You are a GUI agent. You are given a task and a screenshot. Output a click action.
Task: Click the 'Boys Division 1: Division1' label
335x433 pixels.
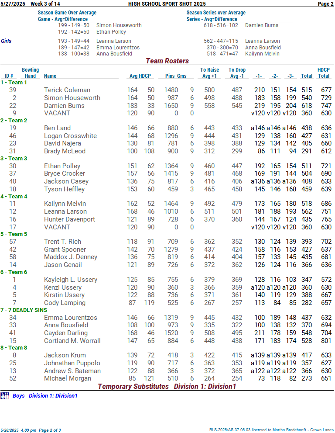coord(45,396)
